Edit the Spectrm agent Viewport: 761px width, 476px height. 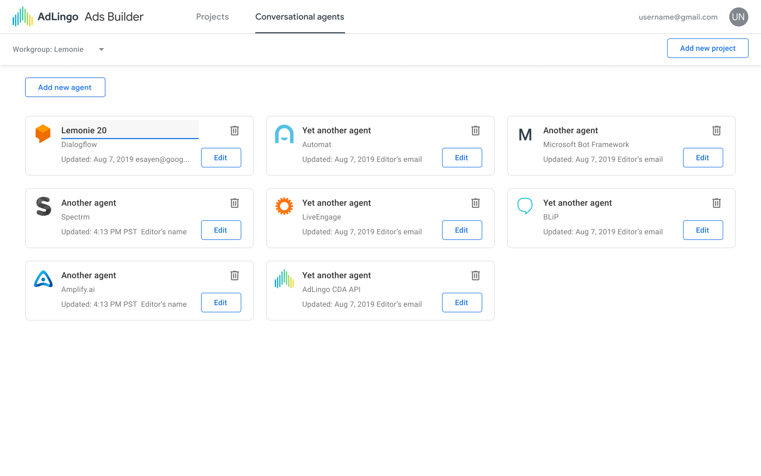221,230
